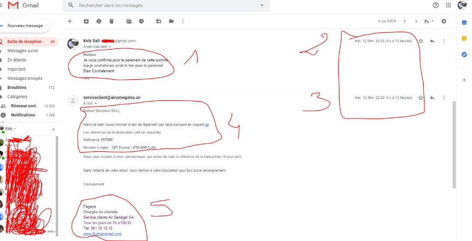The width and height of the screenshot is (472, 241).
Task: Expand recipient details under Koly Sall
Action: [x=110, y=47]
